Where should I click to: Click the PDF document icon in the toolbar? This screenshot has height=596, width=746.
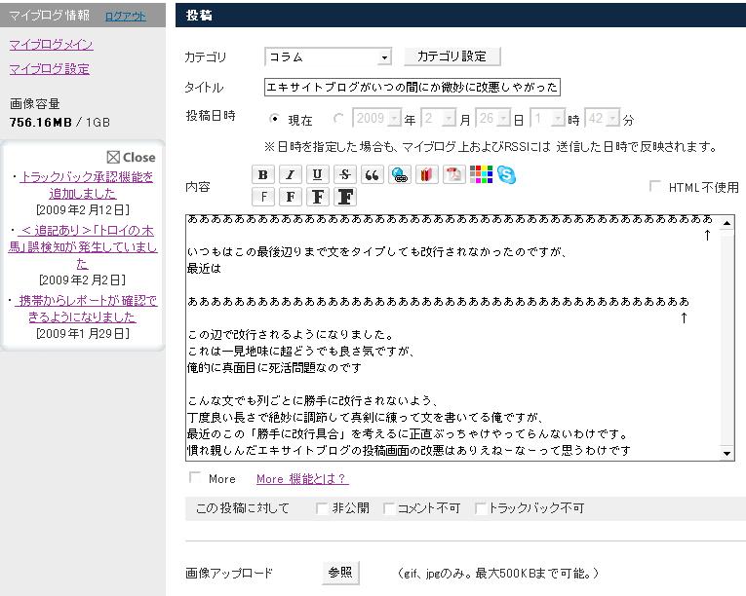click(x=453, y=175)
